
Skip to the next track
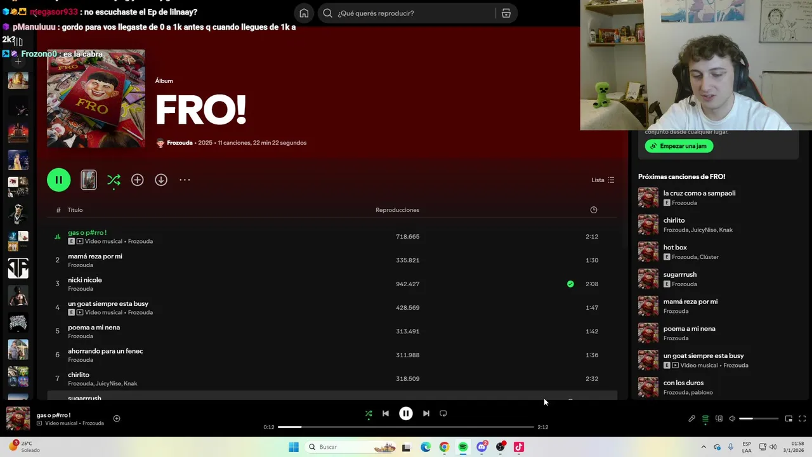click(x=426, y=414)
